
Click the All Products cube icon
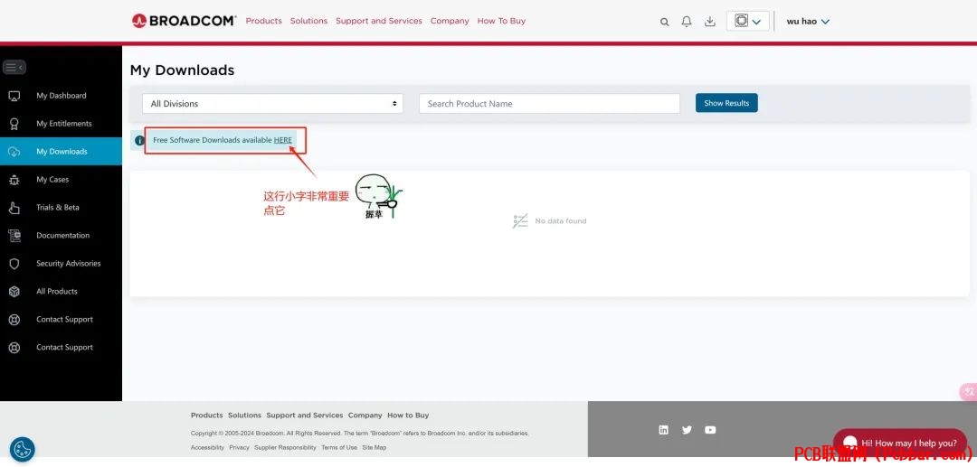coord(14,292)
